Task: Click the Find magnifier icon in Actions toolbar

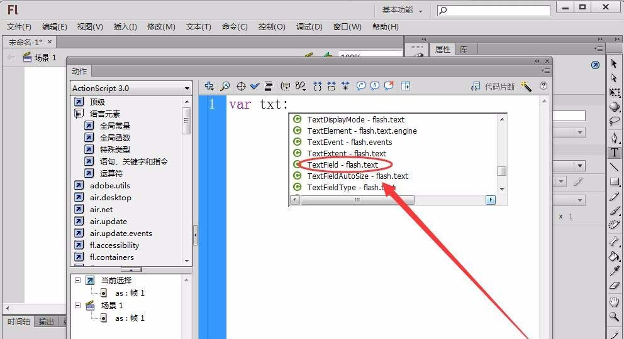Action: click(225, 87)
